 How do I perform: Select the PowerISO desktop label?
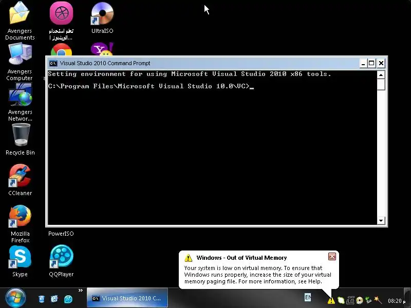point(61,234)
